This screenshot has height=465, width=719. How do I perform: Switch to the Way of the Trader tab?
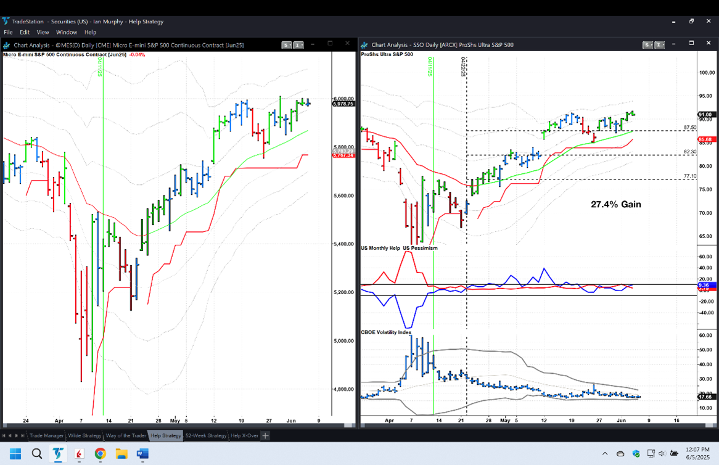[126, 435]
